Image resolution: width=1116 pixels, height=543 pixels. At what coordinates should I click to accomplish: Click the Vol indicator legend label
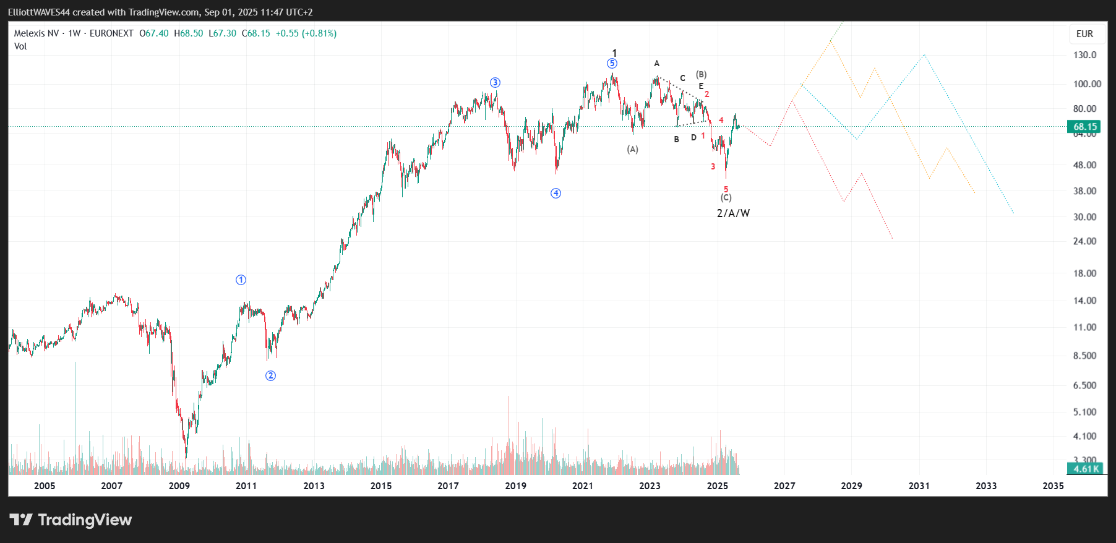tap(20, 46)
